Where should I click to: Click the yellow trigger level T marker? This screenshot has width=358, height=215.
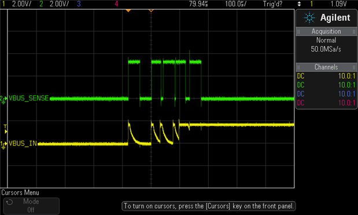(x=5, y=129)
